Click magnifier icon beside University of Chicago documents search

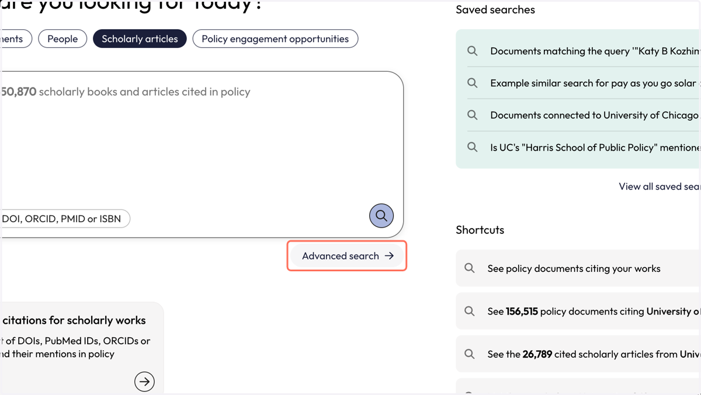click(473, 115)
